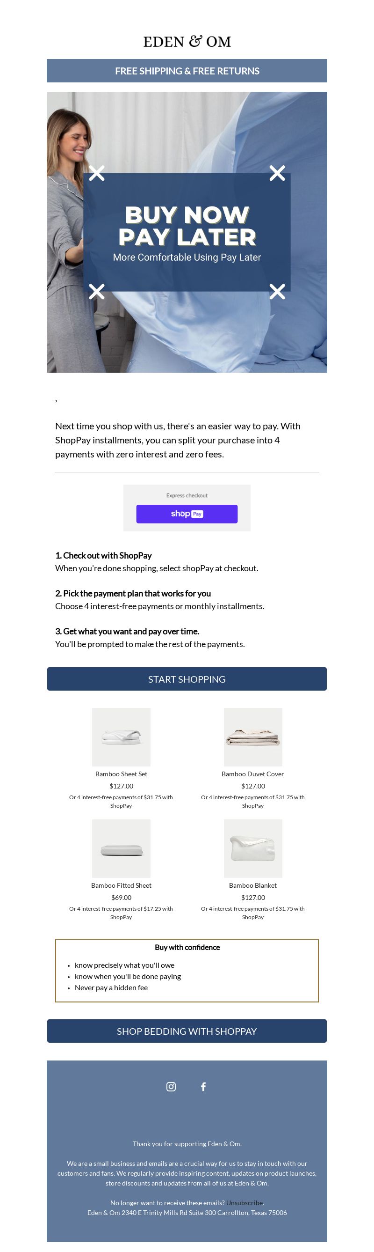
Task: Click the Bamboo Fitted Sheet title
Action: [121, 885]
